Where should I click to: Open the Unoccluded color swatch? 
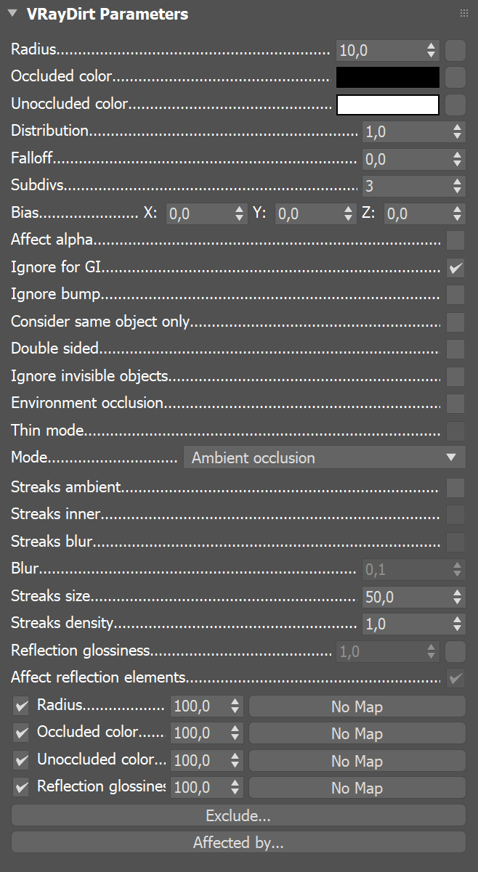pos(387,105)
